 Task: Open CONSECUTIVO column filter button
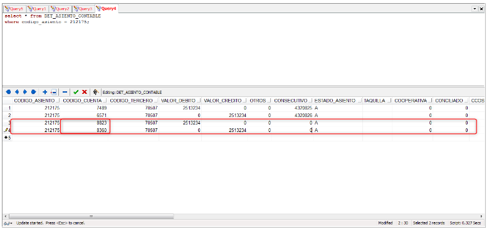[310, 101]
